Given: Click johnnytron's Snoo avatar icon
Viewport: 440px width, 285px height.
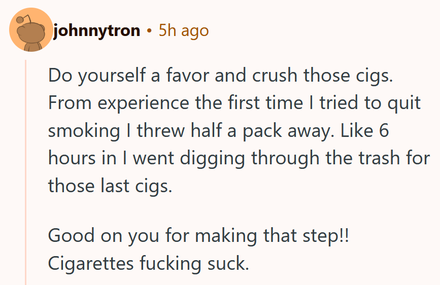Looking at the screenshot, I should click(31, 30).
